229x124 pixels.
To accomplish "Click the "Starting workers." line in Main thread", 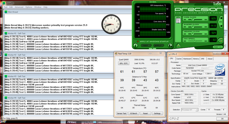I will [27, 28].
